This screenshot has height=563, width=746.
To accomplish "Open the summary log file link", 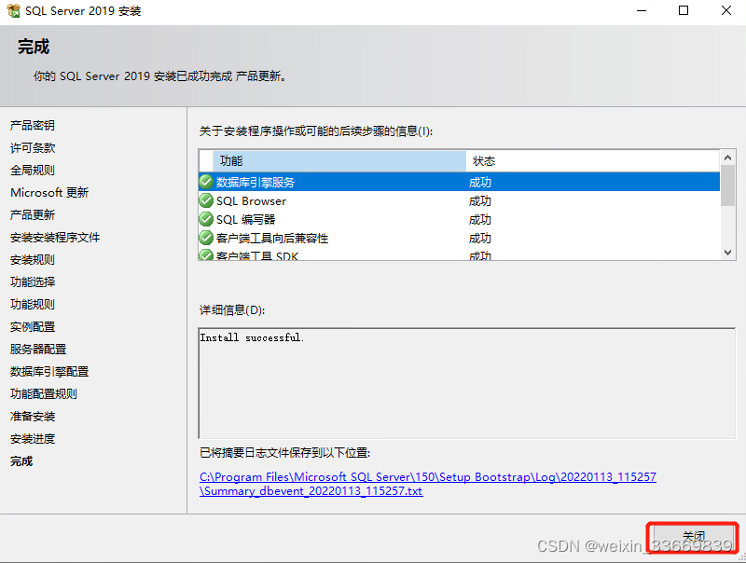I will click(428, 484).
